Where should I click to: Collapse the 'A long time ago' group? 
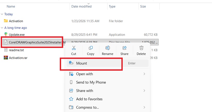click(2, 28)
